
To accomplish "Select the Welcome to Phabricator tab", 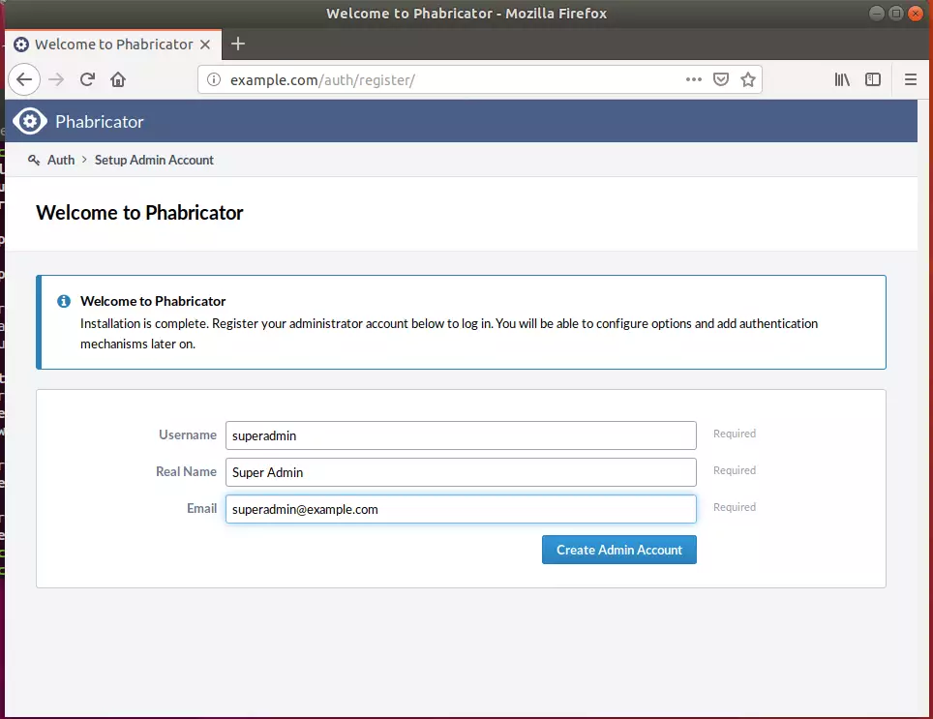I will pos(113,45).
